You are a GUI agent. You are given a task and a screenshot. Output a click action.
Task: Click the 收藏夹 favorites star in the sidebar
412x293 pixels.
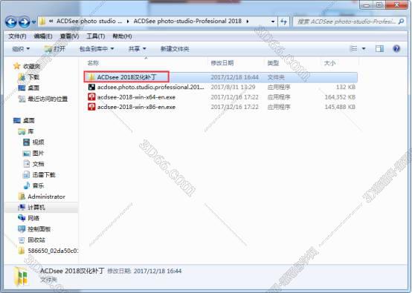pos(17,66)
